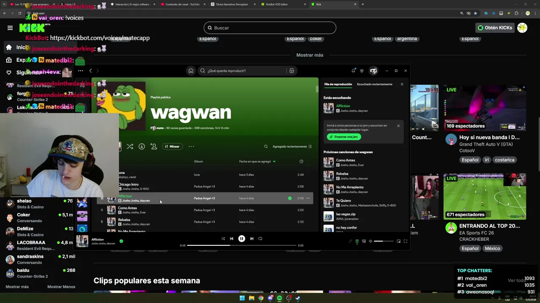Close the Spotify queue panel
The image size is (540, 303).
coord(402,84)
